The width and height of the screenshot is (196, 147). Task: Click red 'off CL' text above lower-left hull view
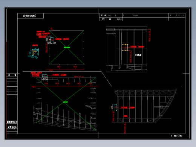[79, 77]
